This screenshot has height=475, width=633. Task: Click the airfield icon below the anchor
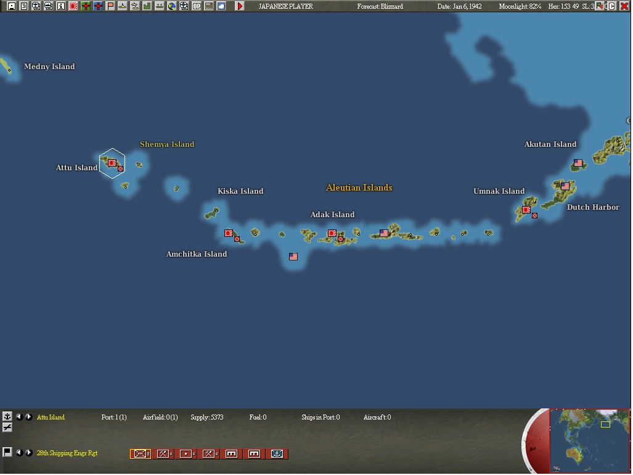pyautogui.click(x=7, y=427)
